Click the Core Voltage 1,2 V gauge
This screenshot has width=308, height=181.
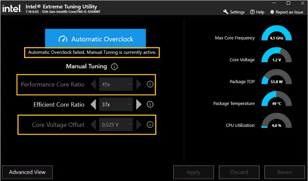(276, 55)
